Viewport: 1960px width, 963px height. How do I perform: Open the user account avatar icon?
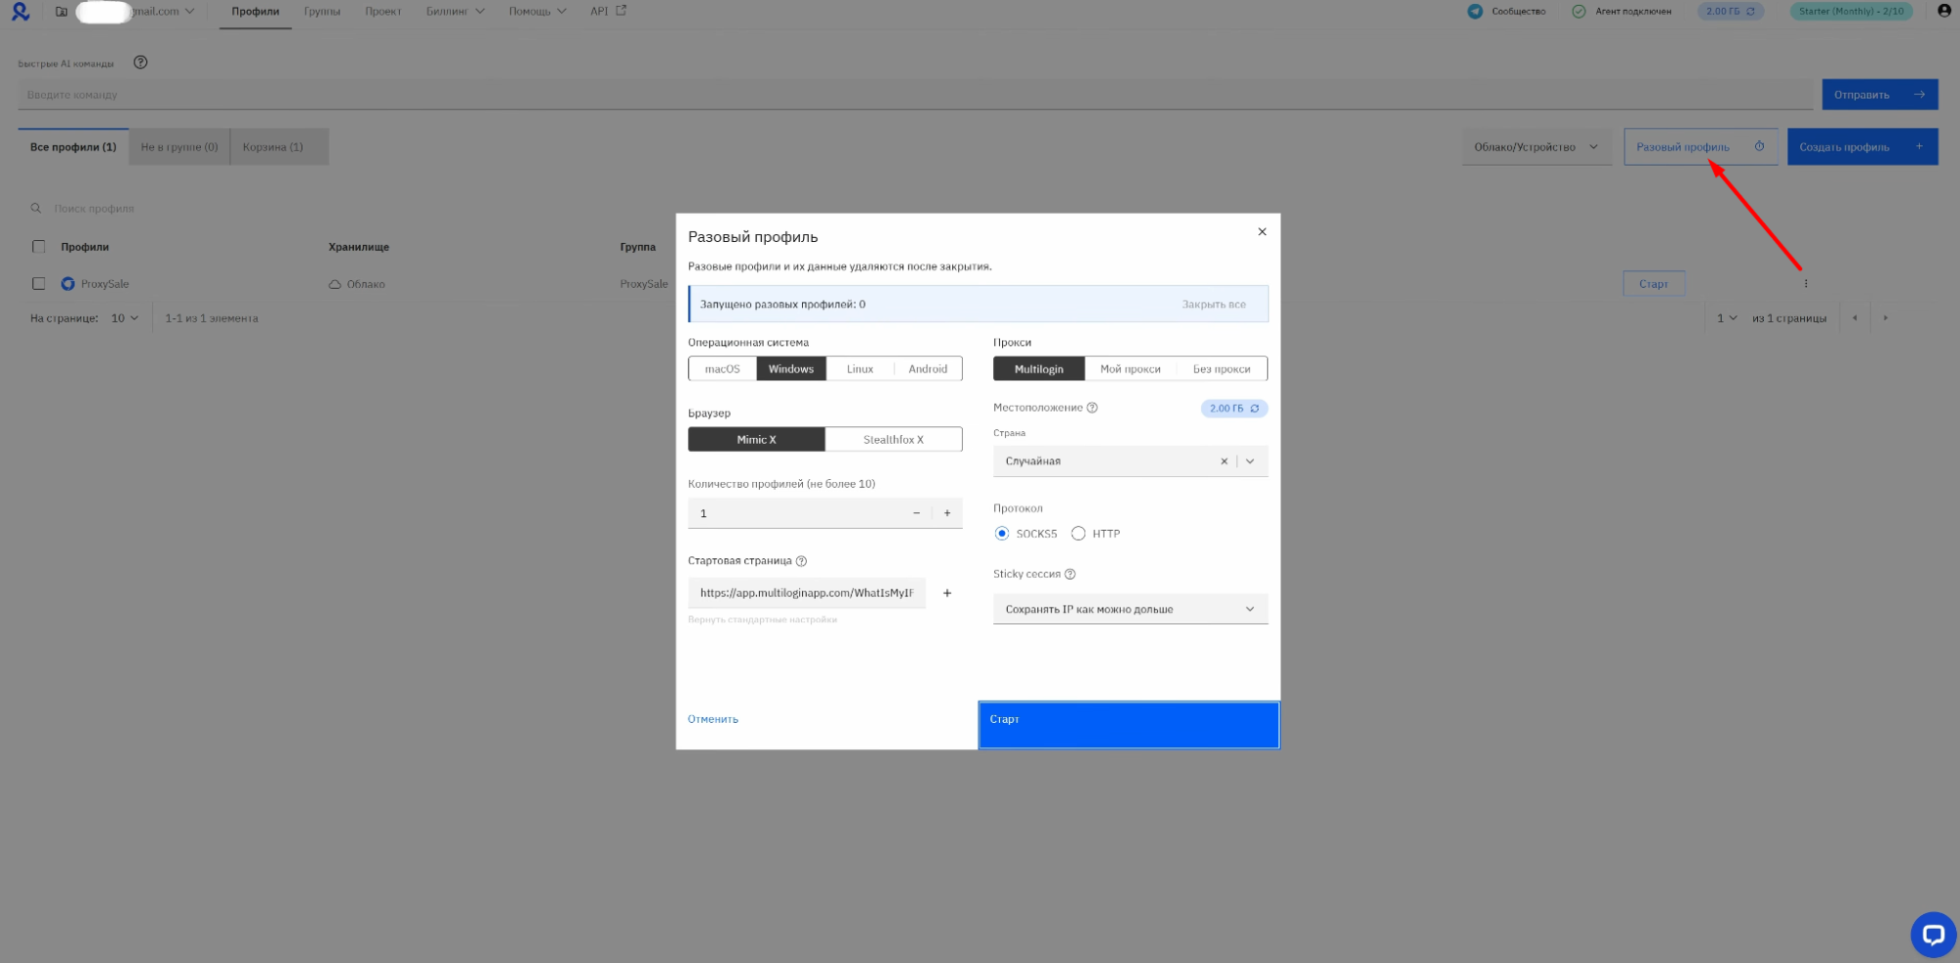(x=1944, y=11)
